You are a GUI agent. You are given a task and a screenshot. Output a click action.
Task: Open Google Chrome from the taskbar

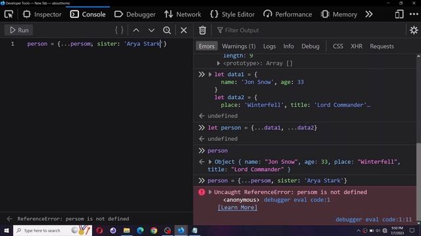pos(154,230)
